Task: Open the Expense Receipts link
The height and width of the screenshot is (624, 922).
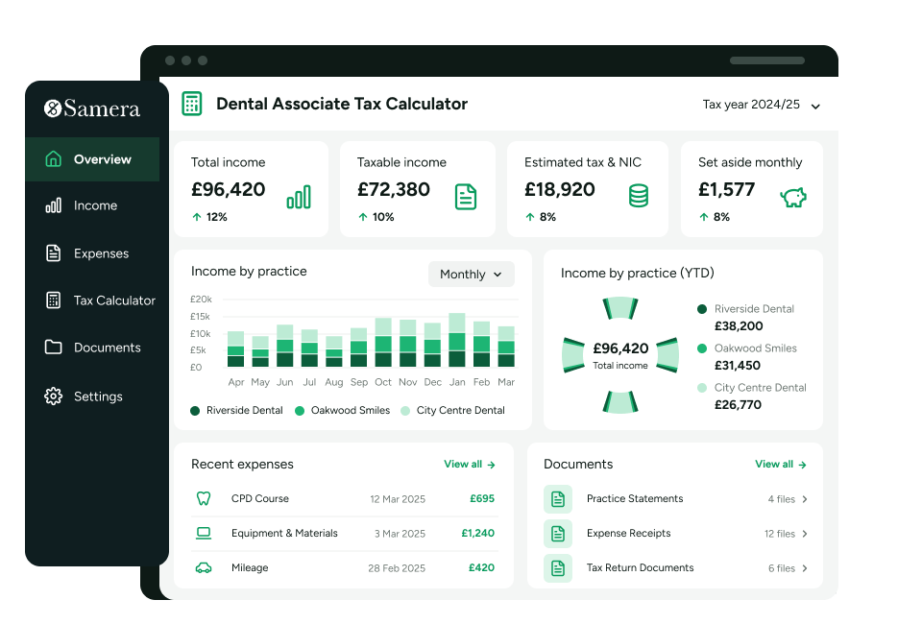Action: click(x=628, y=533)
